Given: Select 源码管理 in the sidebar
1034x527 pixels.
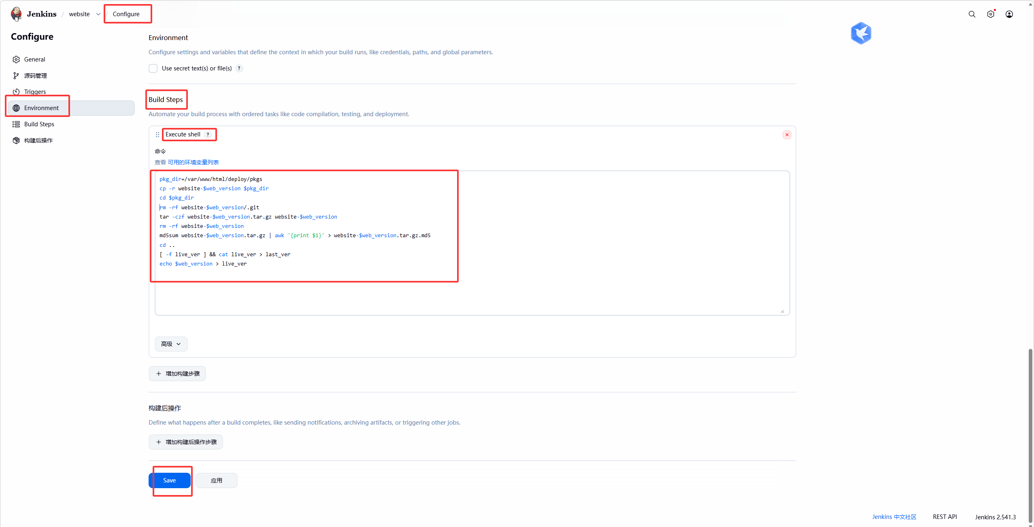Looking at the screenshot, I should click(35, 76).
